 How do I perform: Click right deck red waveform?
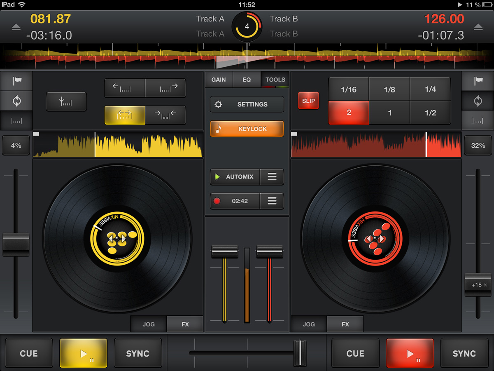pyautogui.click(x=376, y=145)
